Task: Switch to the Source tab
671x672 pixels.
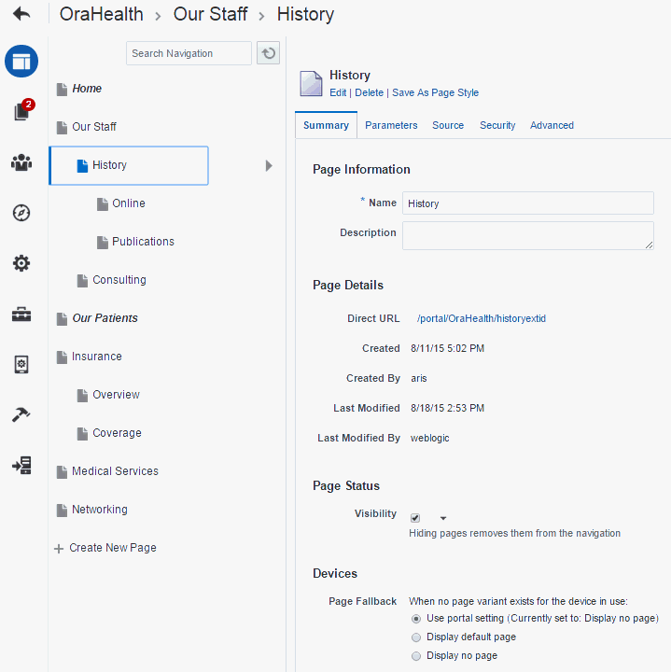Action: pyautogui.click(x=448, y=125)
